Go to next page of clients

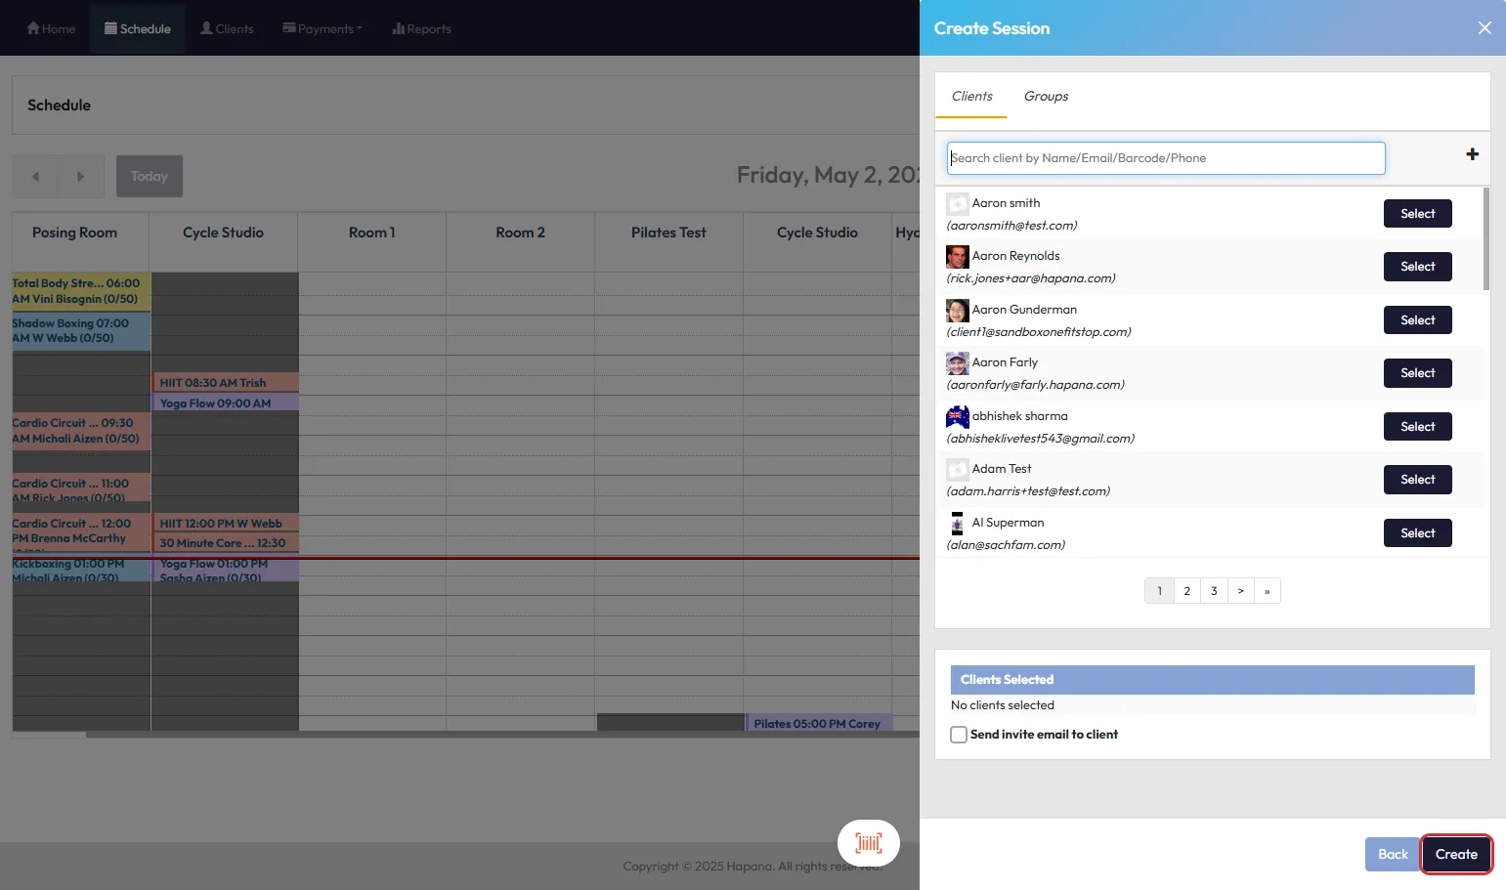(1240, 591)
